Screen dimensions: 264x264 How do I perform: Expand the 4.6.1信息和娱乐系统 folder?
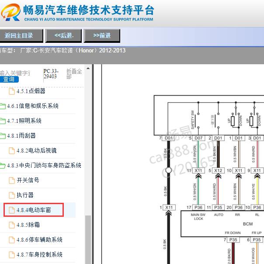click(x=33, y=106)
